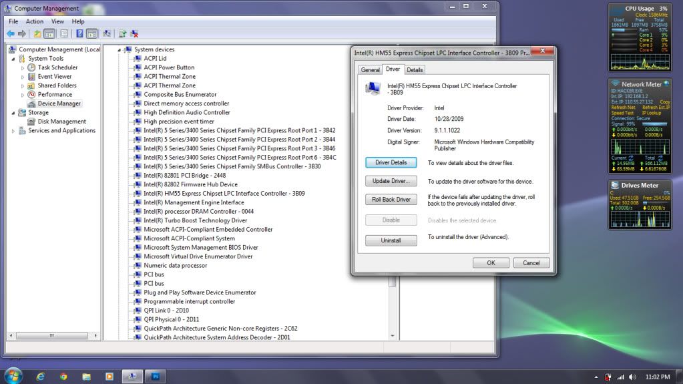Confirm the dialog with OK
Image resolution: width=683 pixels, height=384 pixels.
pyautogui.click(x=491, y=263)
